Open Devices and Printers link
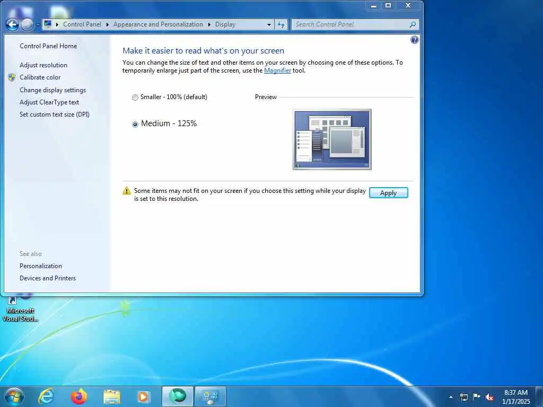 point(47,278)
